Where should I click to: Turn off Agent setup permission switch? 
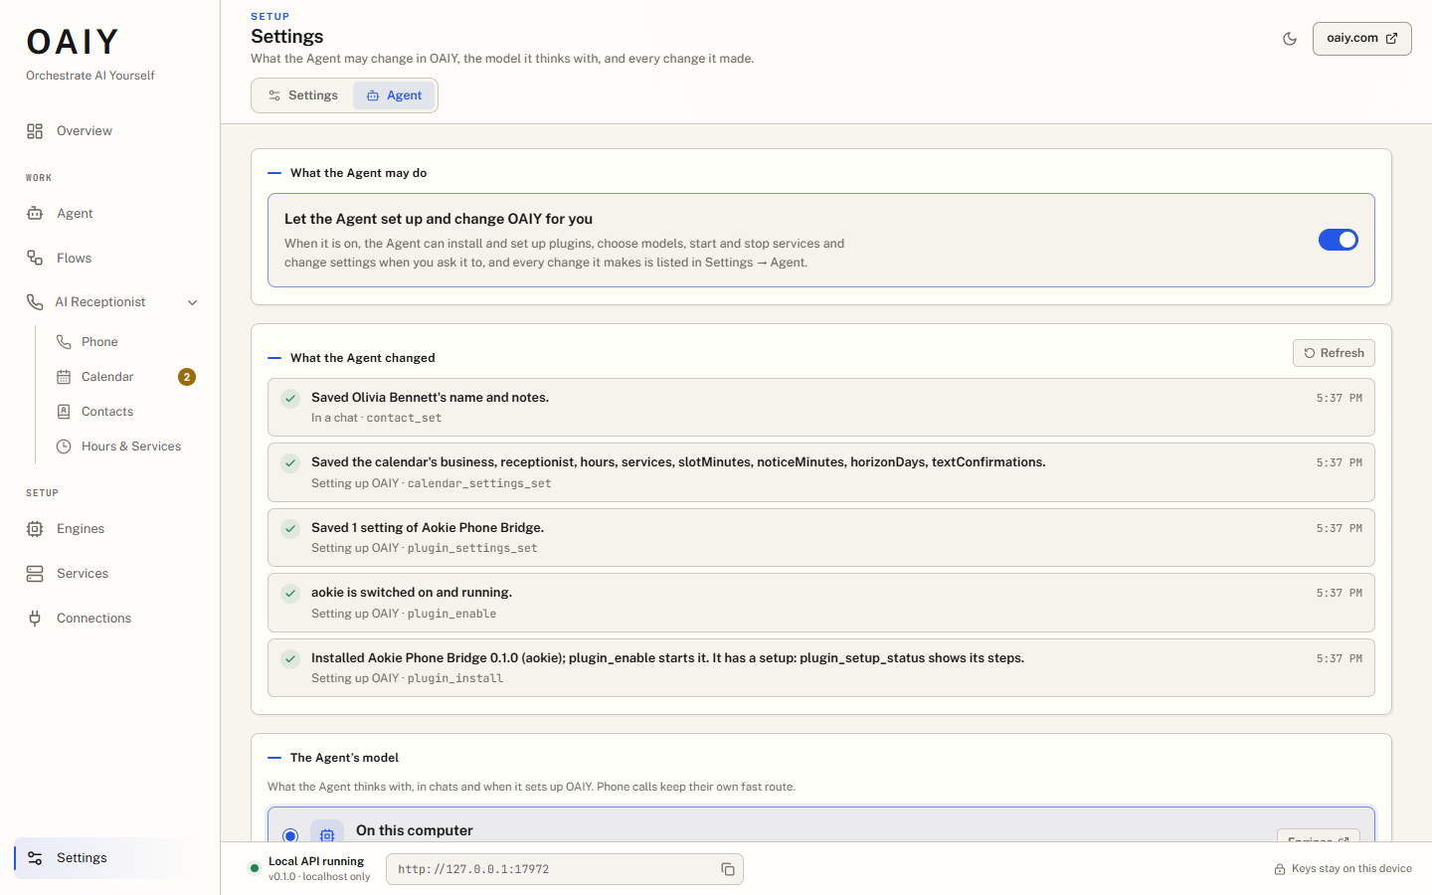click(x=1338, y=240)
